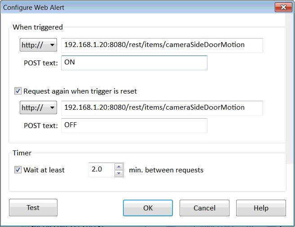Open Help for this dialog
The height and width of the screenshot is (227, 295).
pyautogui.click(x=261, y=208)
